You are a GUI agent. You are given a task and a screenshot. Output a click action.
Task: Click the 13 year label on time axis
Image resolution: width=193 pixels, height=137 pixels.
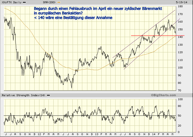pyautogui.click(x=97, y=134)
